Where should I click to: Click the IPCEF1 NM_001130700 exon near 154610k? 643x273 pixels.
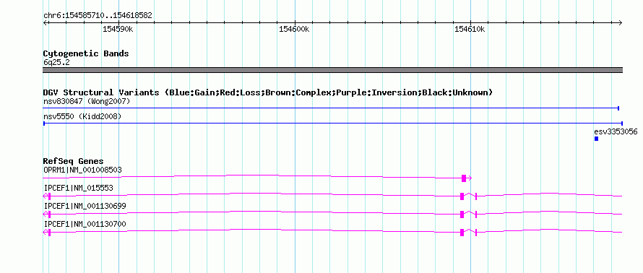click(462, 233)
